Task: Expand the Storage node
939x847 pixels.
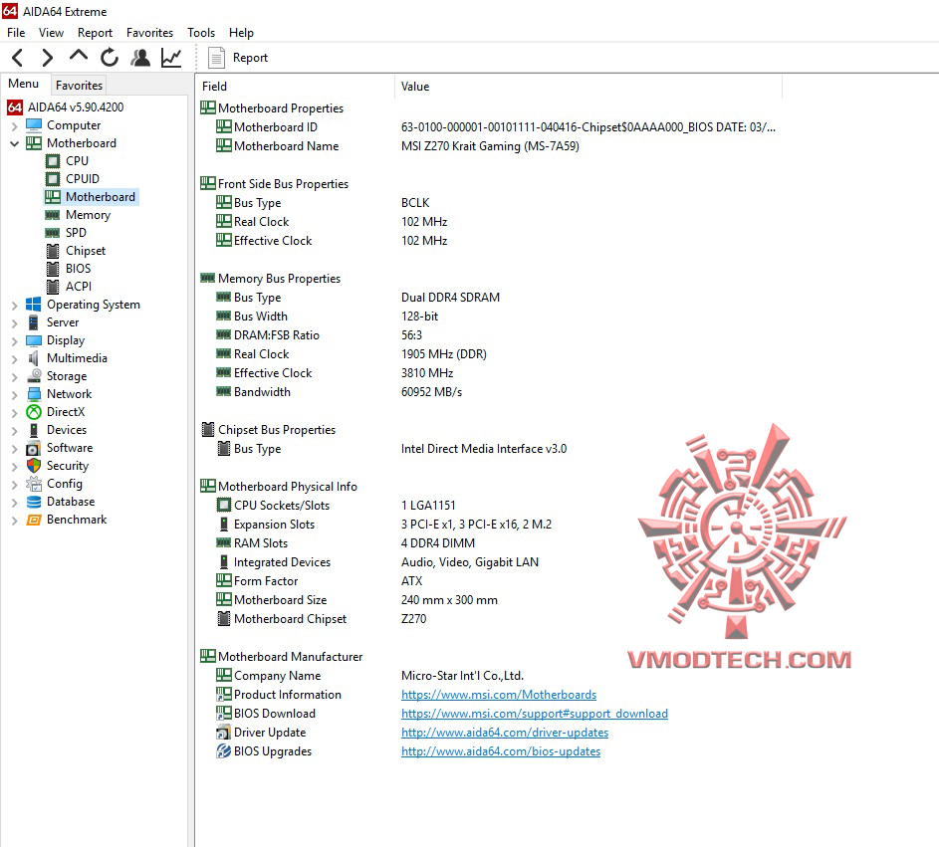Action: (x=14, y=377)
